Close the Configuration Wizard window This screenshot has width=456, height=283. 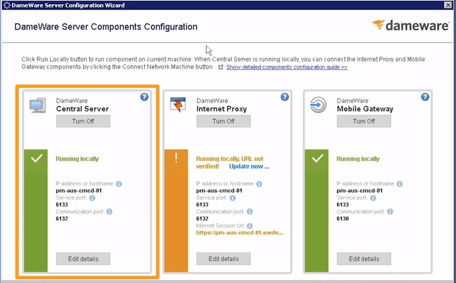448,5
